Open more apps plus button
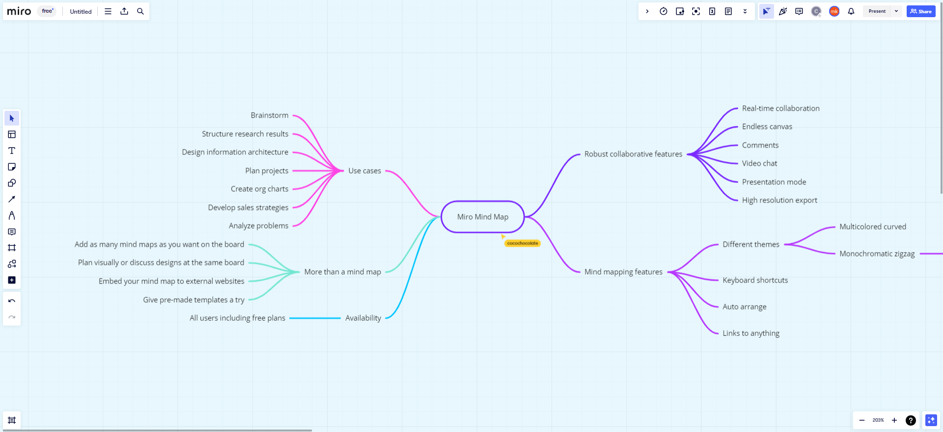This screenshot has width=943, height=432. (x=12, y=280)
